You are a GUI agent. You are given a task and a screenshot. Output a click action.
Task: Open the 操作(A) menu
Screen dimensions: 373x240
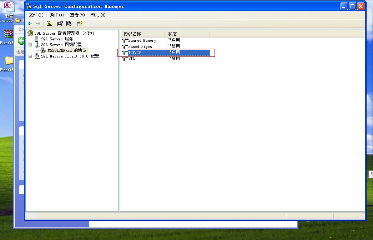pyautogui.click(x=57, y=15)
